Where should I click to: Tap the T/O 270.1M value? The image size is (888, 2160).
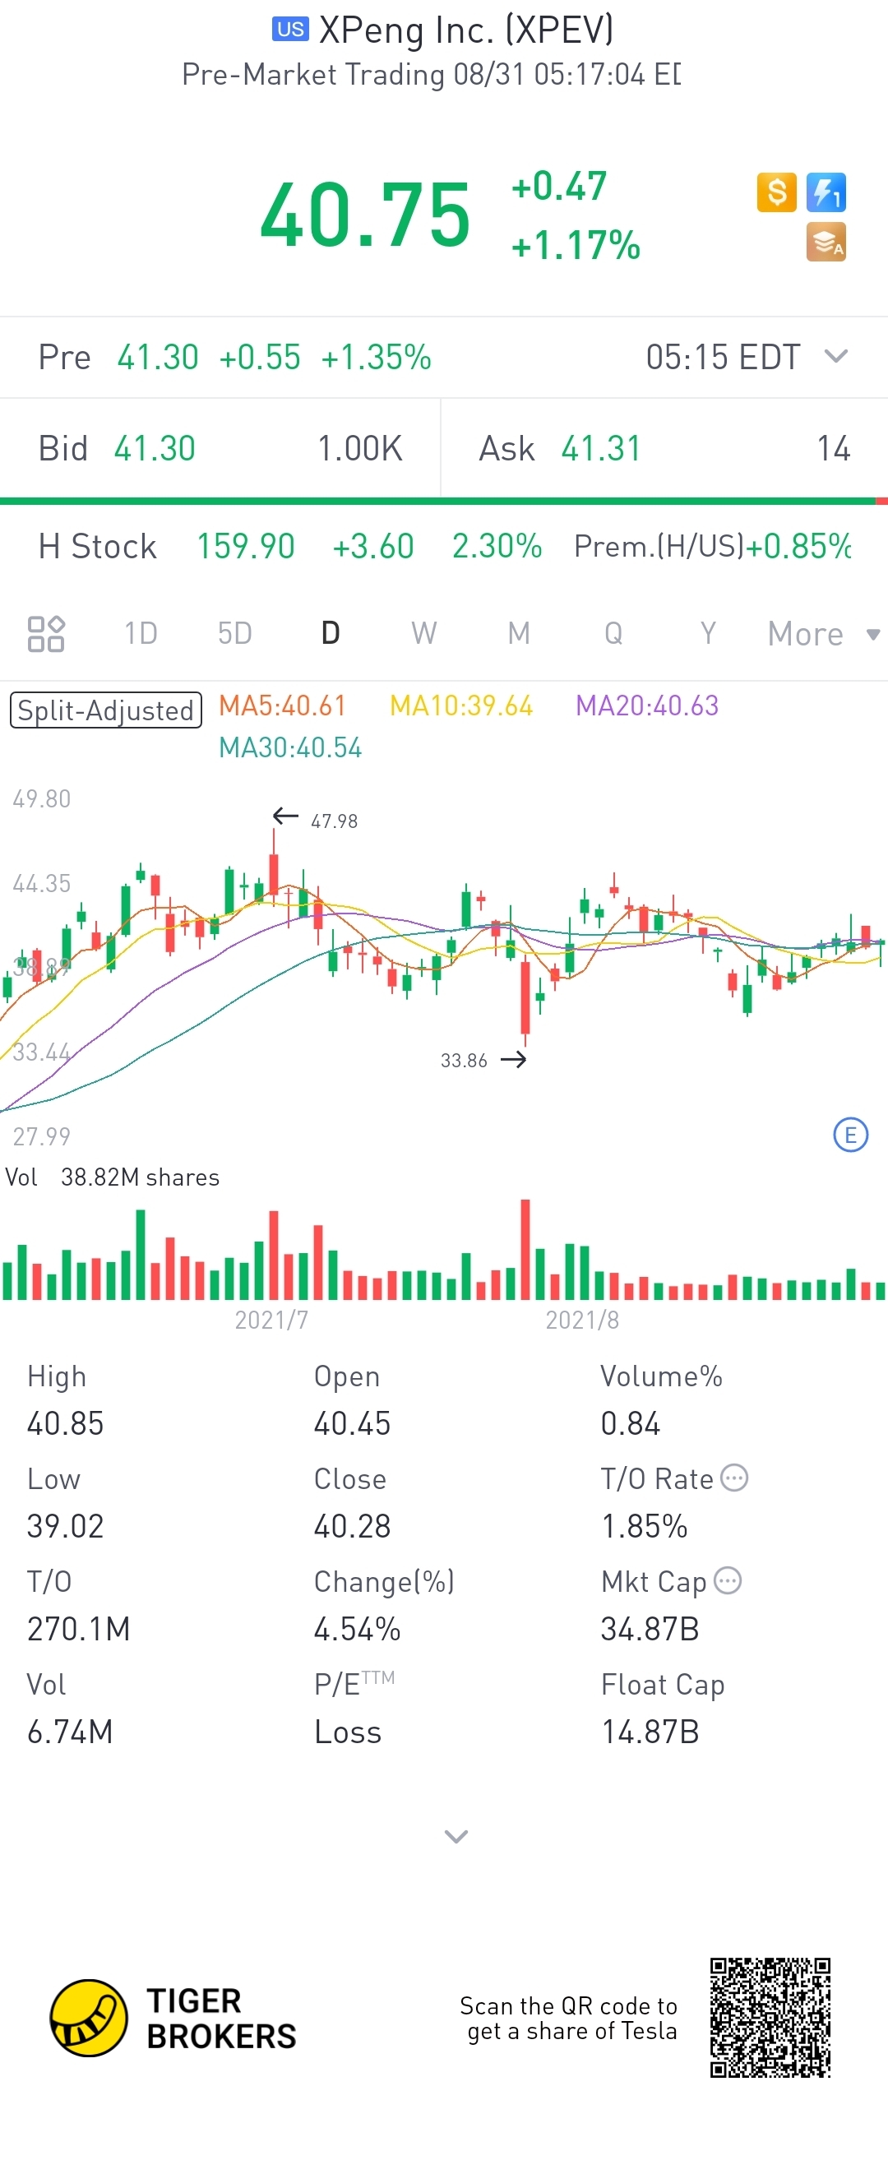click(79, 1629)
